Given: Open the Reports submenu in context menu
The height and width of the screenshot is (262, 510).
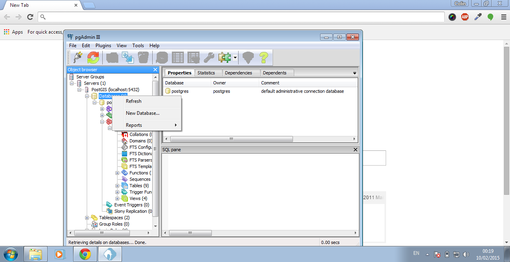Looking at the screenshot, I should [147, 125].
